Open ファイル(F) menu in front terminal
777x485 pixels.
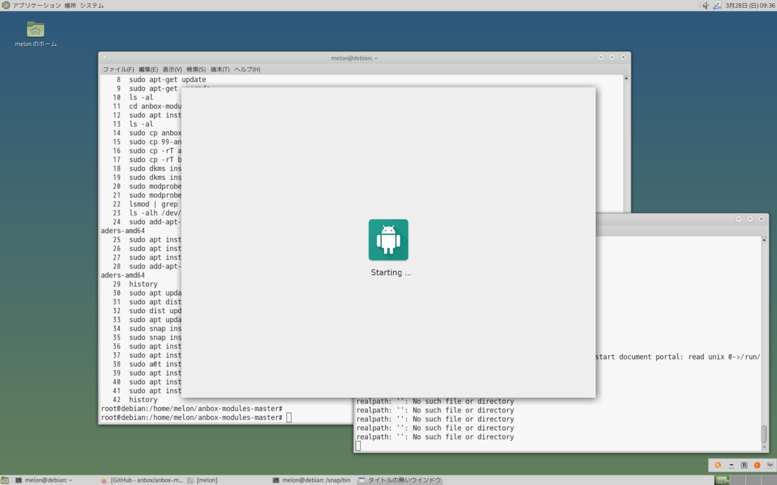pyautogui.click(x=118, y=69)
